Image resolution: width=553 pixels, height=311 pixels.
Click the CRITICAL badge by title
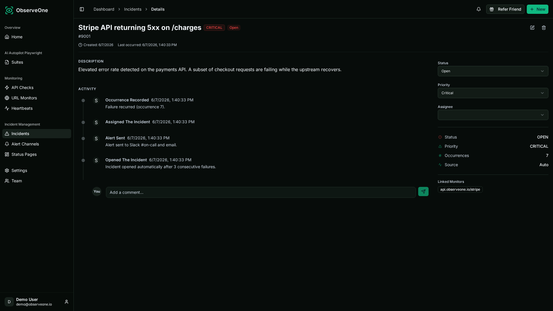(x=214, y=28)
